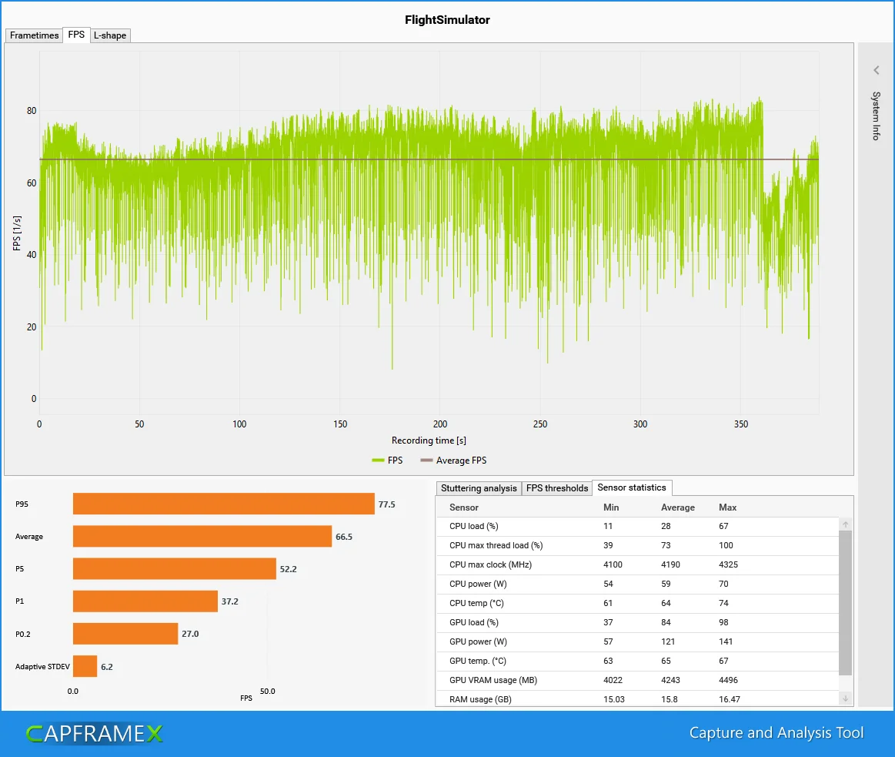Click the green FPS legend marker
Viewport: 895px width, 757px height.
(x=376, y=460)
